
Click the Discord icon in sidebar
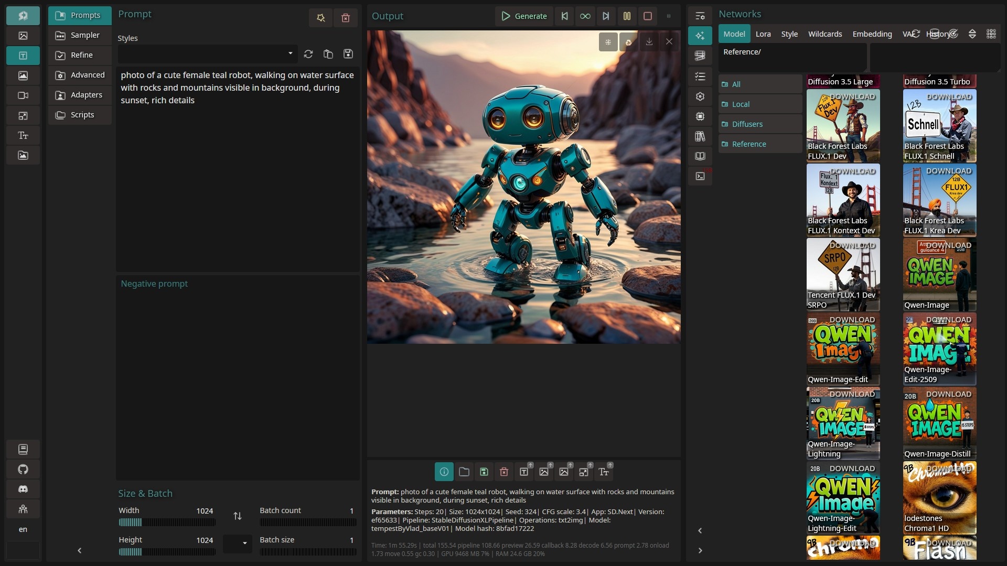click(23, 489)
